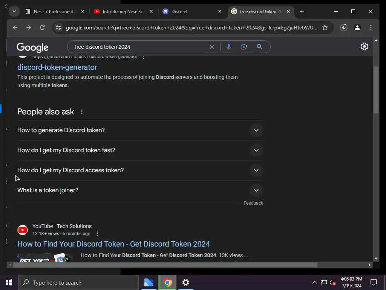386x290 pixels.
Task: Open Google quick settings gear
Action: 365,46
